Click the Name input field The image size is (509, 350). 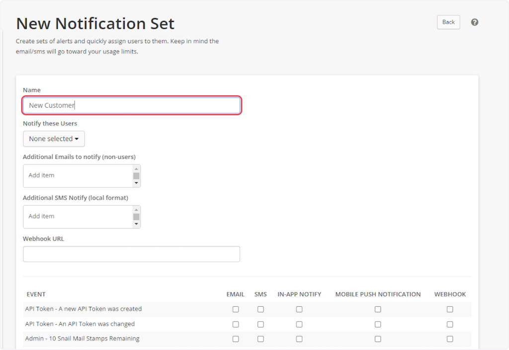(x=132, y=105)
